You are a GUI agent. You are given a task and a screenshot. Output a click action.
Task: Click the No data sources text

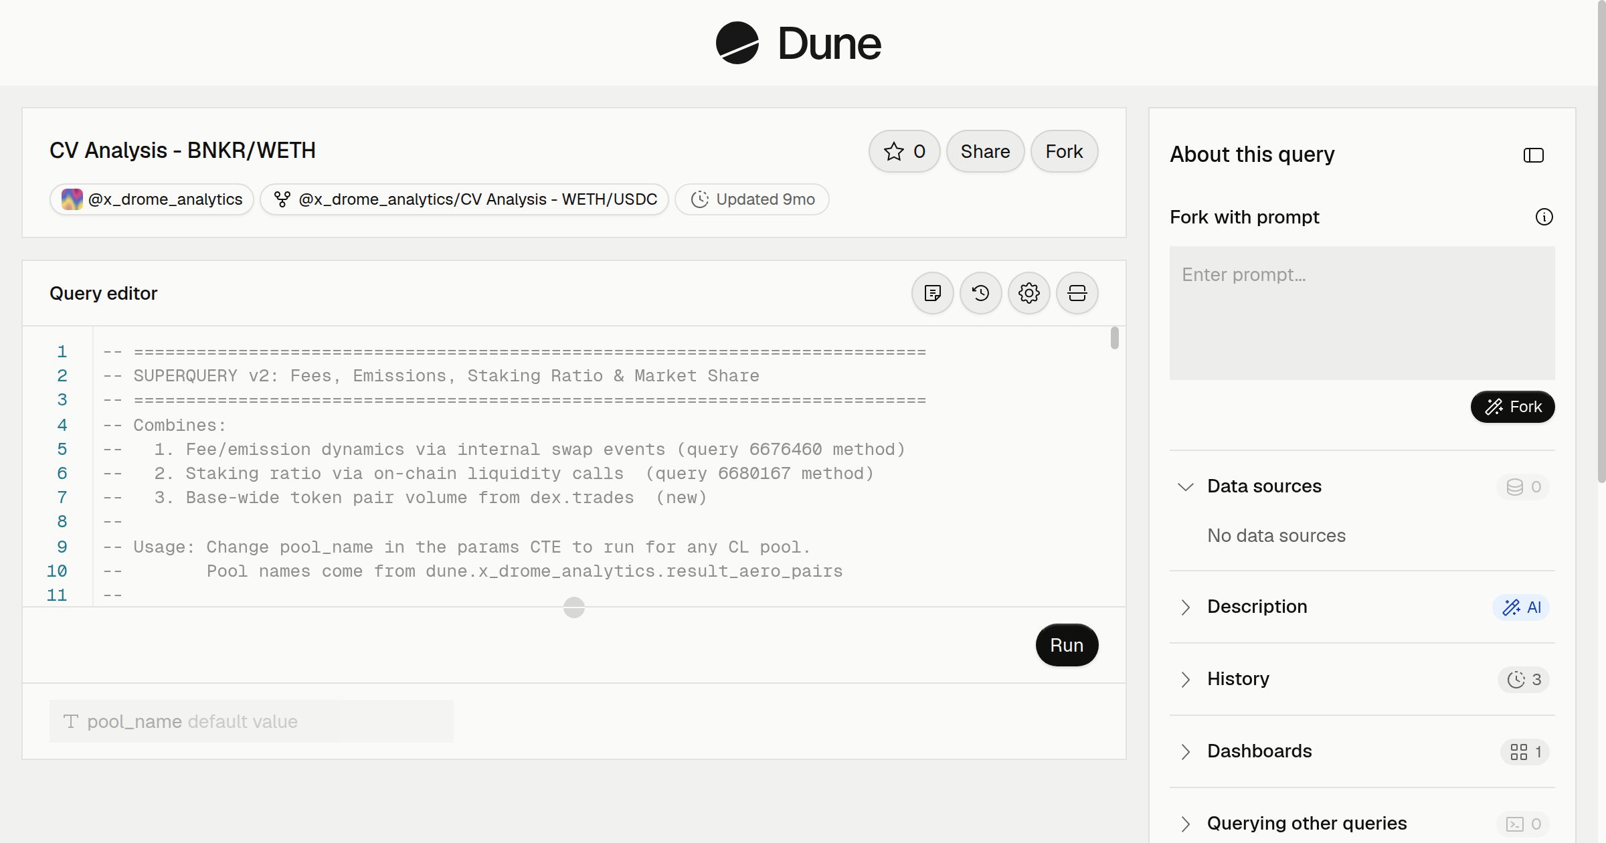pyautogui.click(x=1276, y=535)
